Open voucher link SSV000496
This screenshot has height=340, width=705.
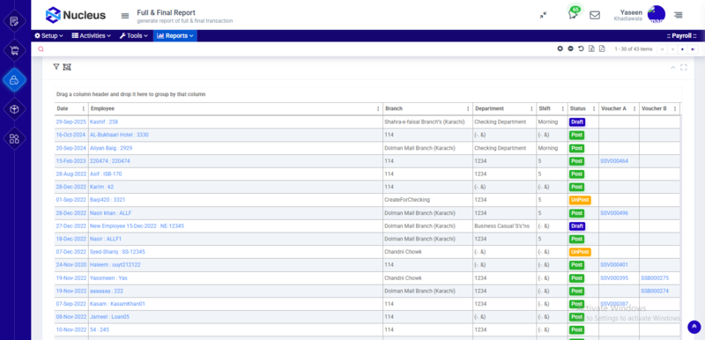(x=614, y=213)
